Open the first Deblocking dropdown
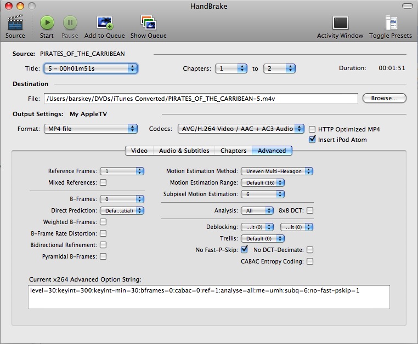418x344 pixels. [257, 227]
